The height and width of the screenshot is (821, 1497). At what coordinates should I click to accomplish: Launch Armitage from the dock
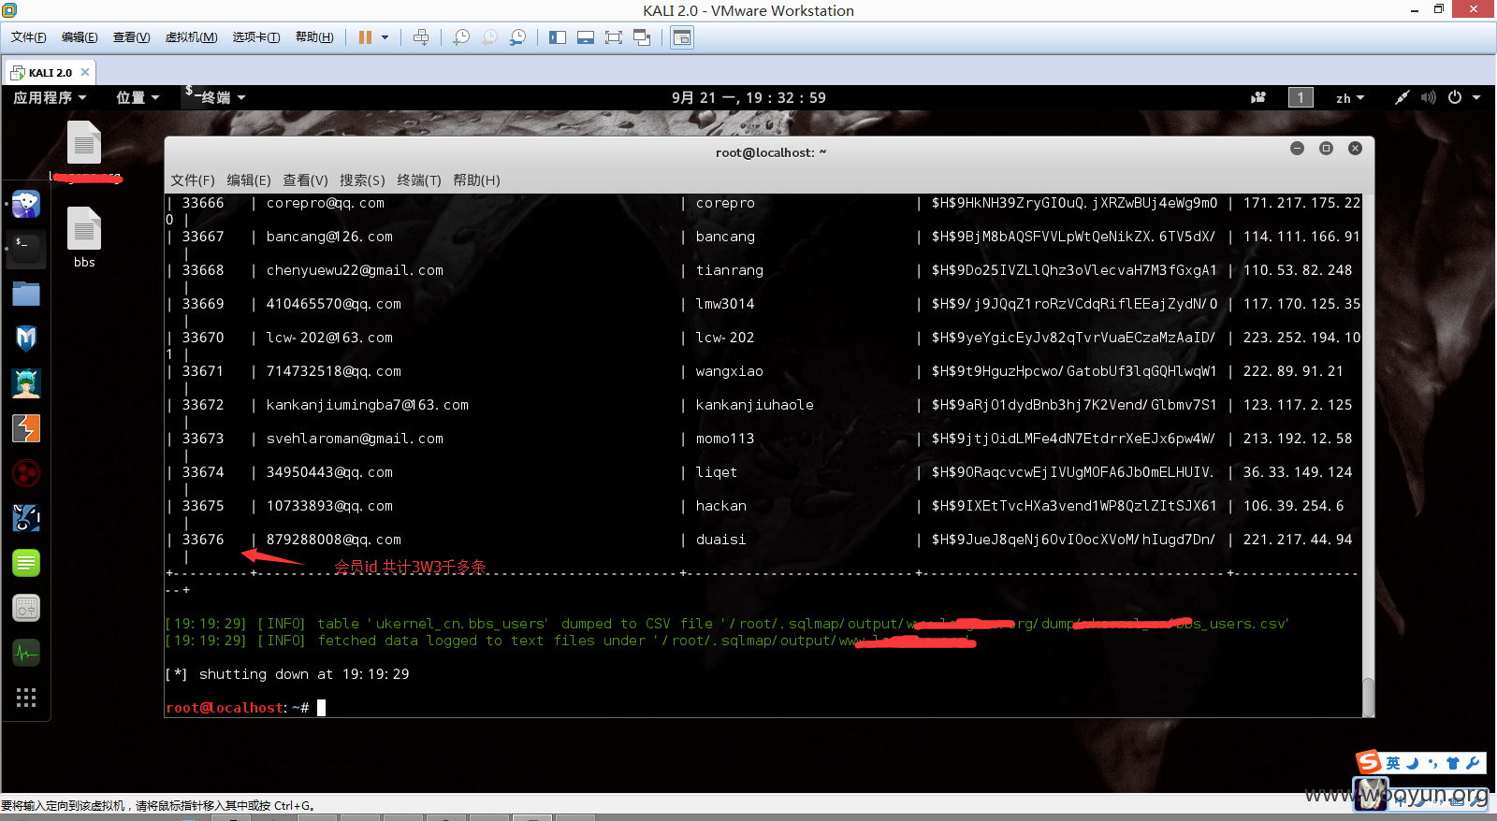click(26, 383)
